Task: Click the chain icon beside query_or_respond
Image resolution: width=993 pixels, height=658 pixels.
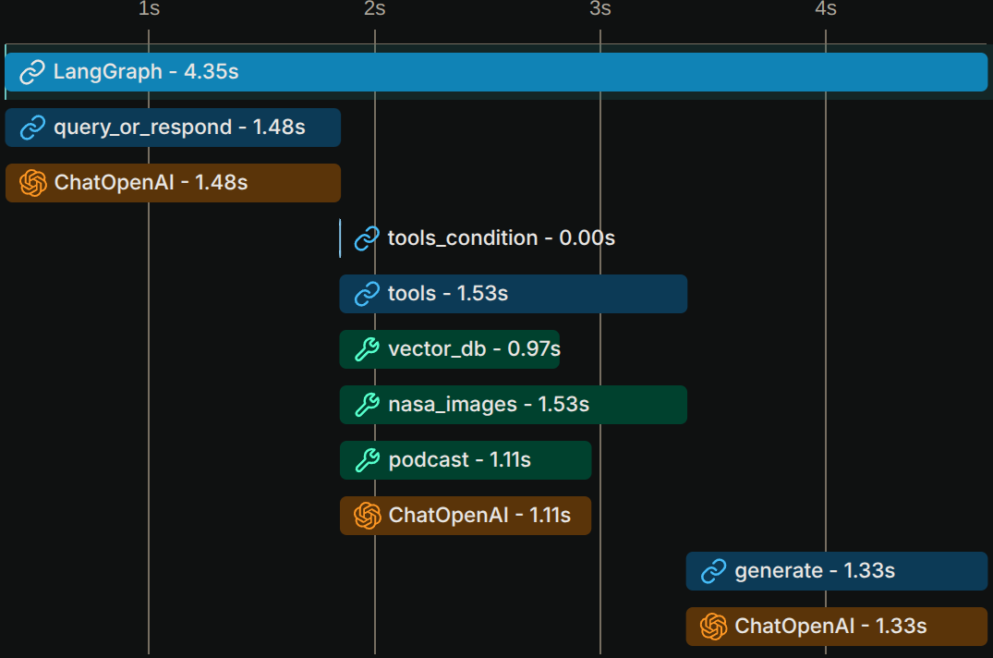Action: [x=32, y=128]
